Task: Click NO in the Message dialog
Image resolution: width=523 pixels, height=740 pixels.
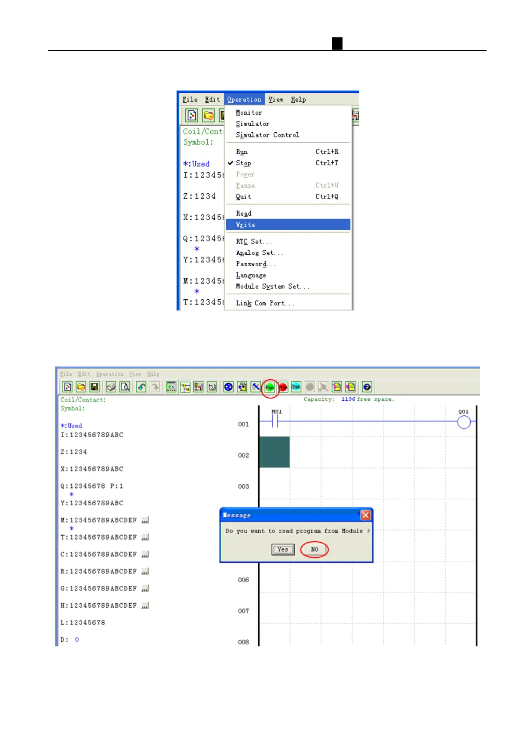Action: tap(314, 550)
